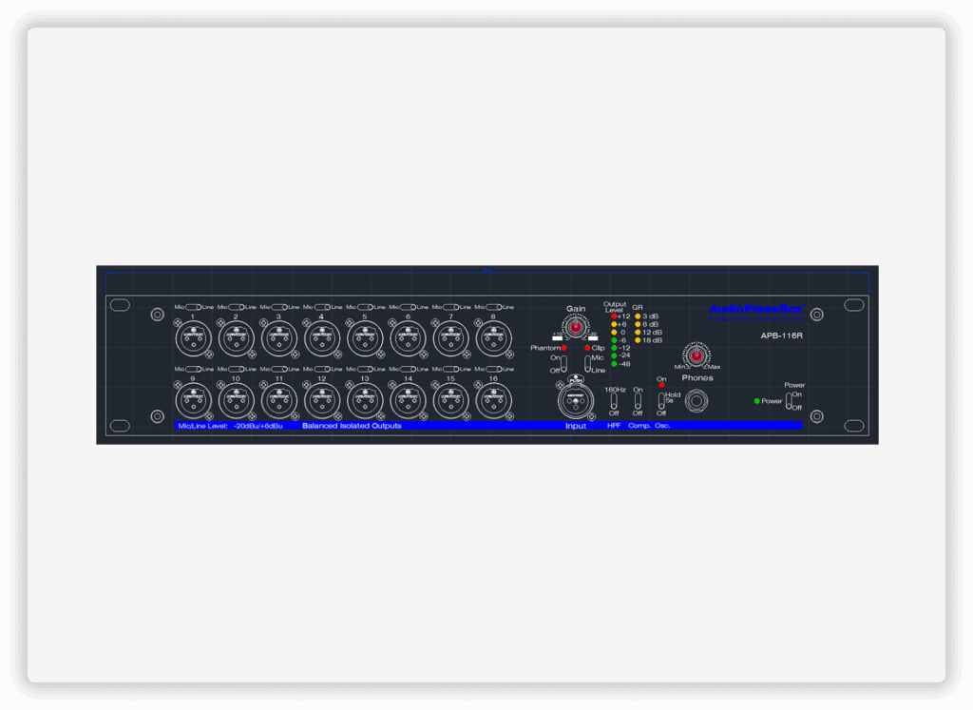Screen dimensions: 973x710
Task: Select the channel 8 XLR output connector
Action: tap(492, 339)
